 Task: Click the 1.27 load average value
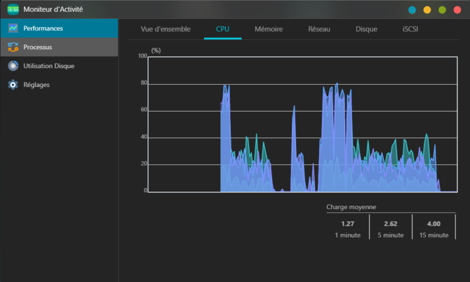click(x=348, y=224)
